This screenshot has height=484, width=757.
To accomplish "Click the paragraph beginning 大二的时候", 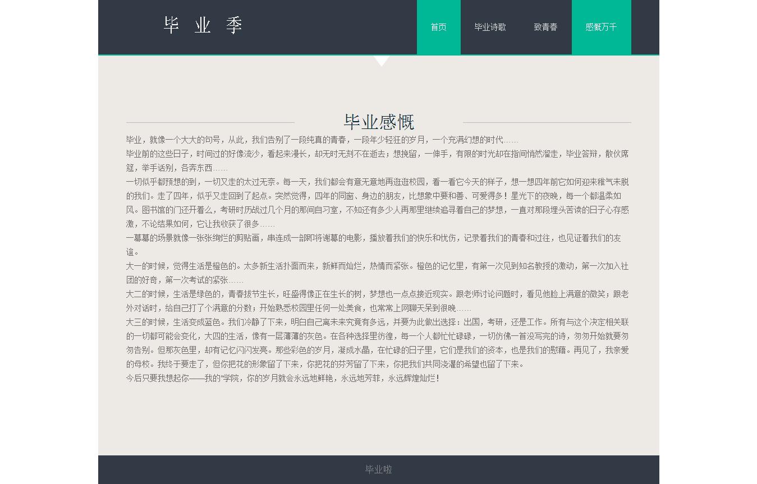I will 377,301.
